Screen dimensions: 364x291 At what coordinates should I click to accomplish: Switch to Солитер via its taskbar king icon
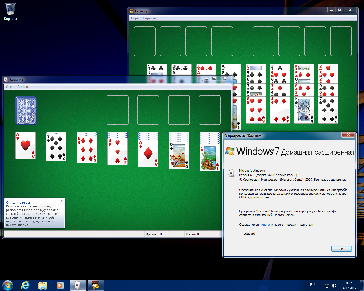click(x=96, y=285)
